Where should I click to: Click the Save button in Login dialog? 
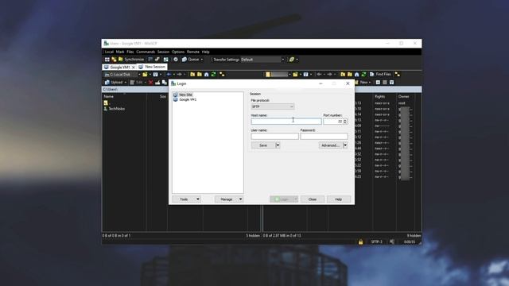[x=263, y=145]
